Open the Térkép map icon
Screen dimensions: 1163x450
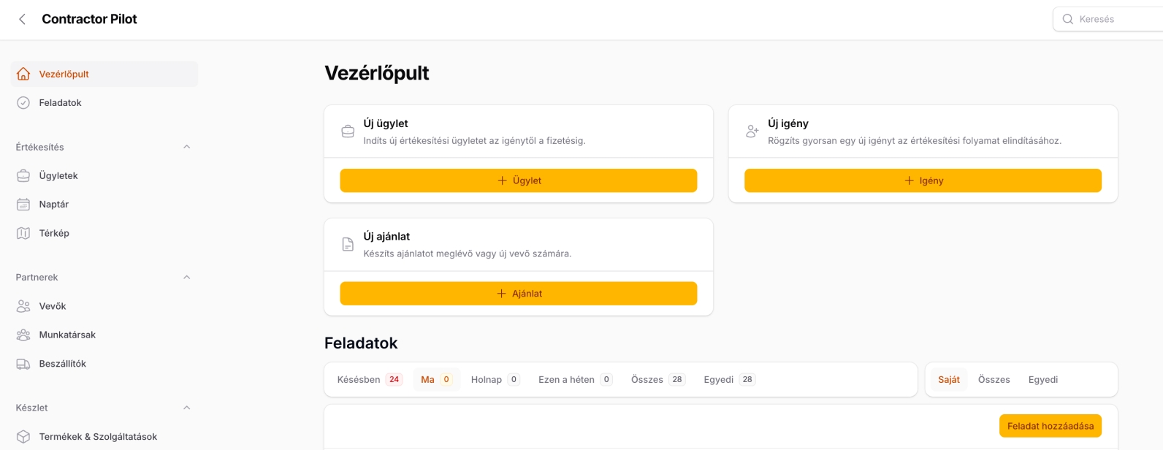pyautogui.click(x=23, y=233)
